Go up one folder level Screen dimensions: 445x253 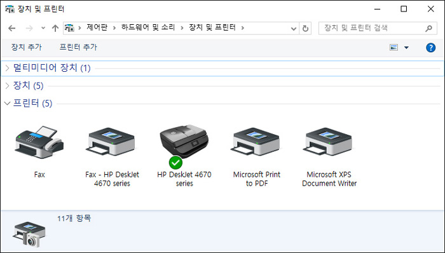tap(55, 28)
